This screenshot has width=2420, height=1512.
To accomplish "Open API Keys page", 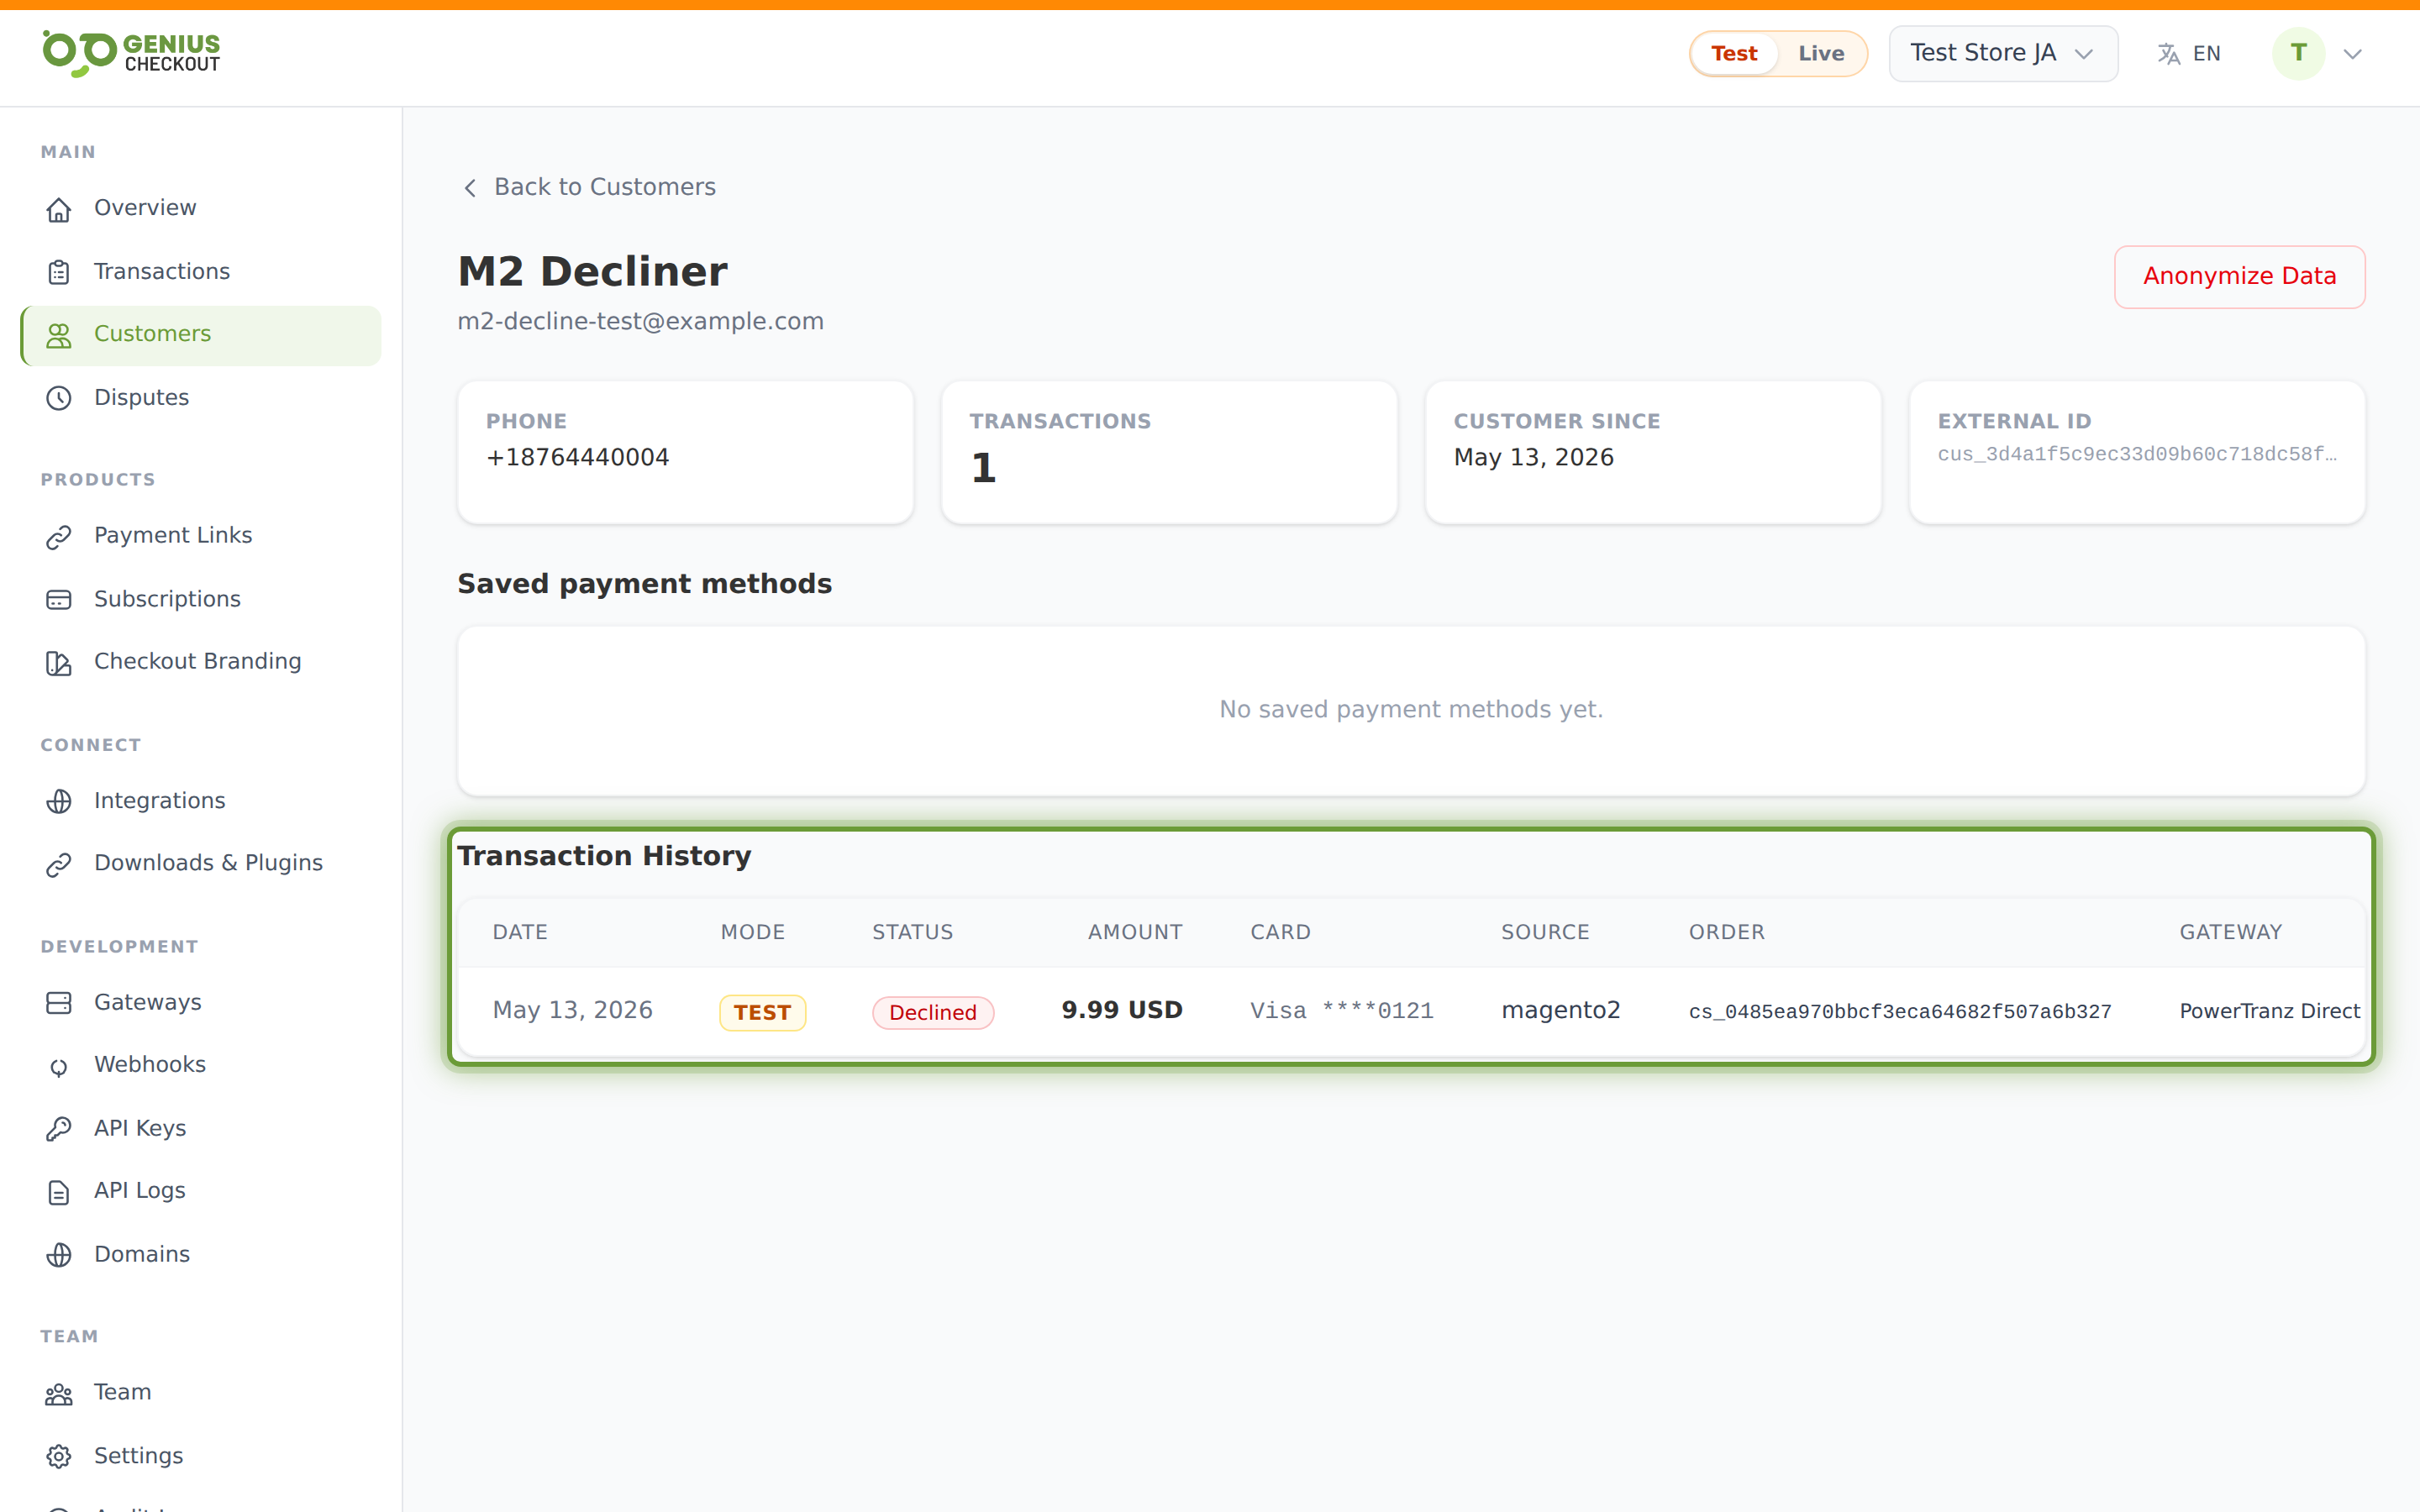I will point(200,1128).
